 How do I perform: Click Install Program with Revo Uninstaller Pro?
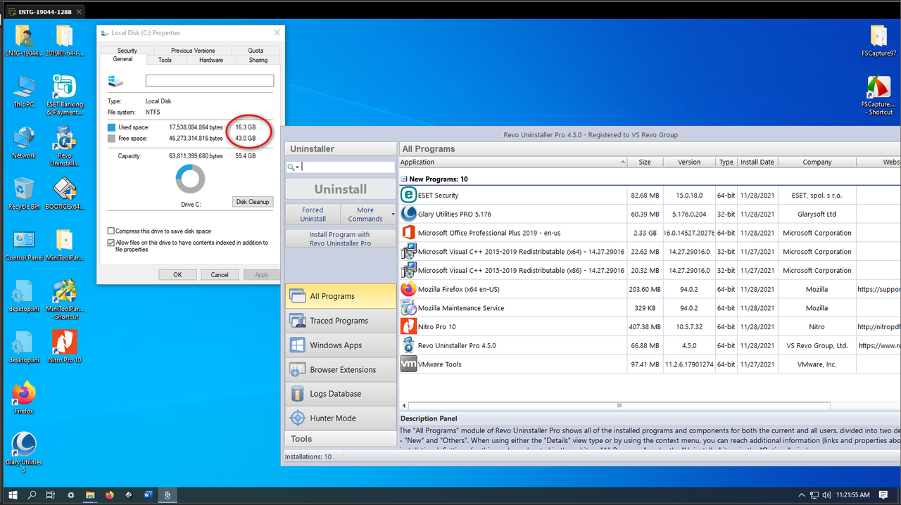pyautogui.click(x=341, y=239)
